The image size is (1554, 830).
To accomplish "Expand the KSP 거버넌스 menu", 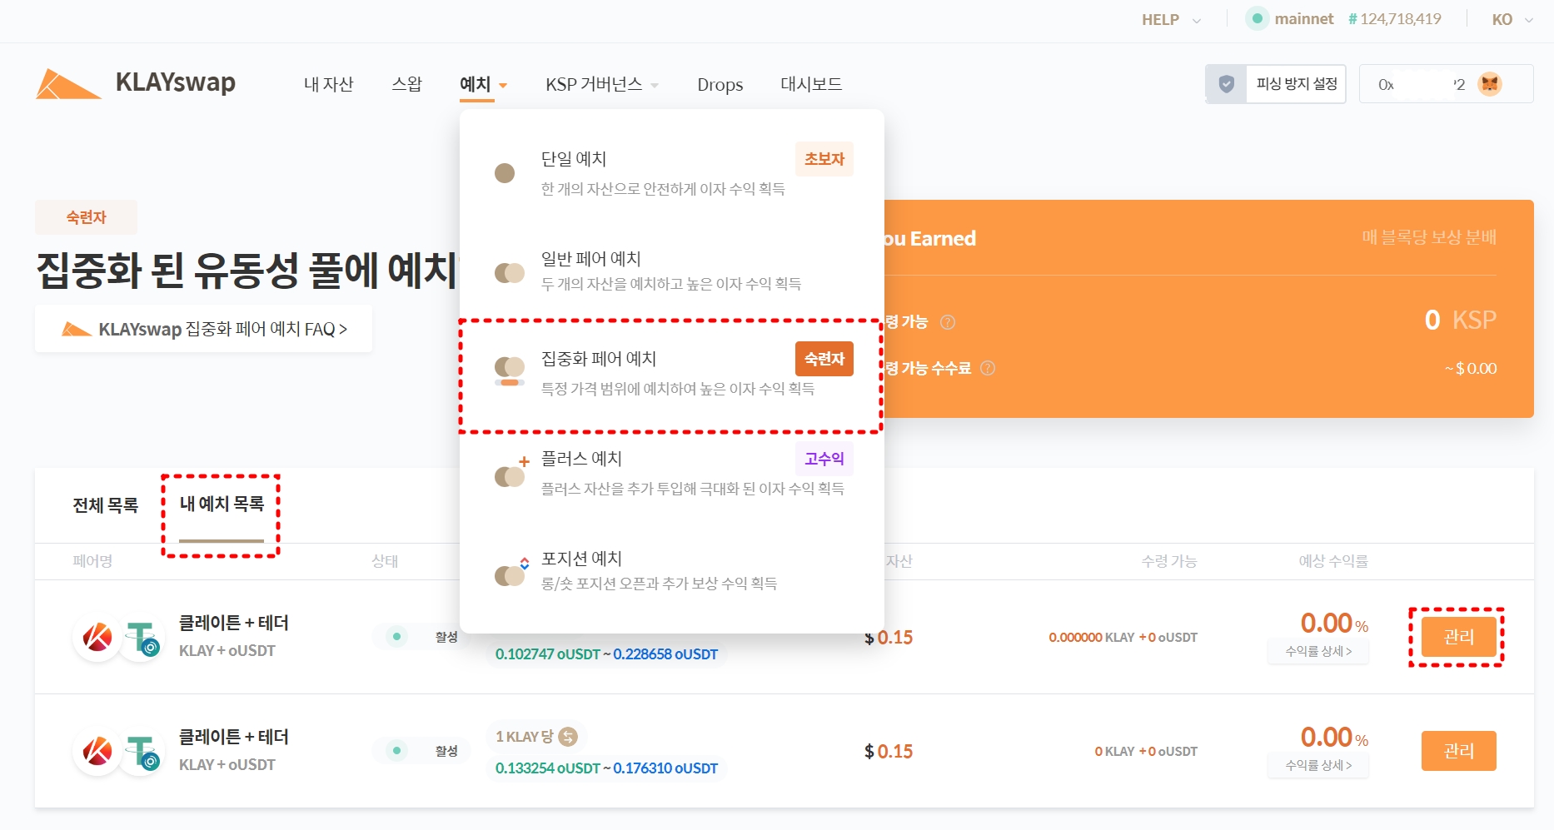I will coord(601,85).
